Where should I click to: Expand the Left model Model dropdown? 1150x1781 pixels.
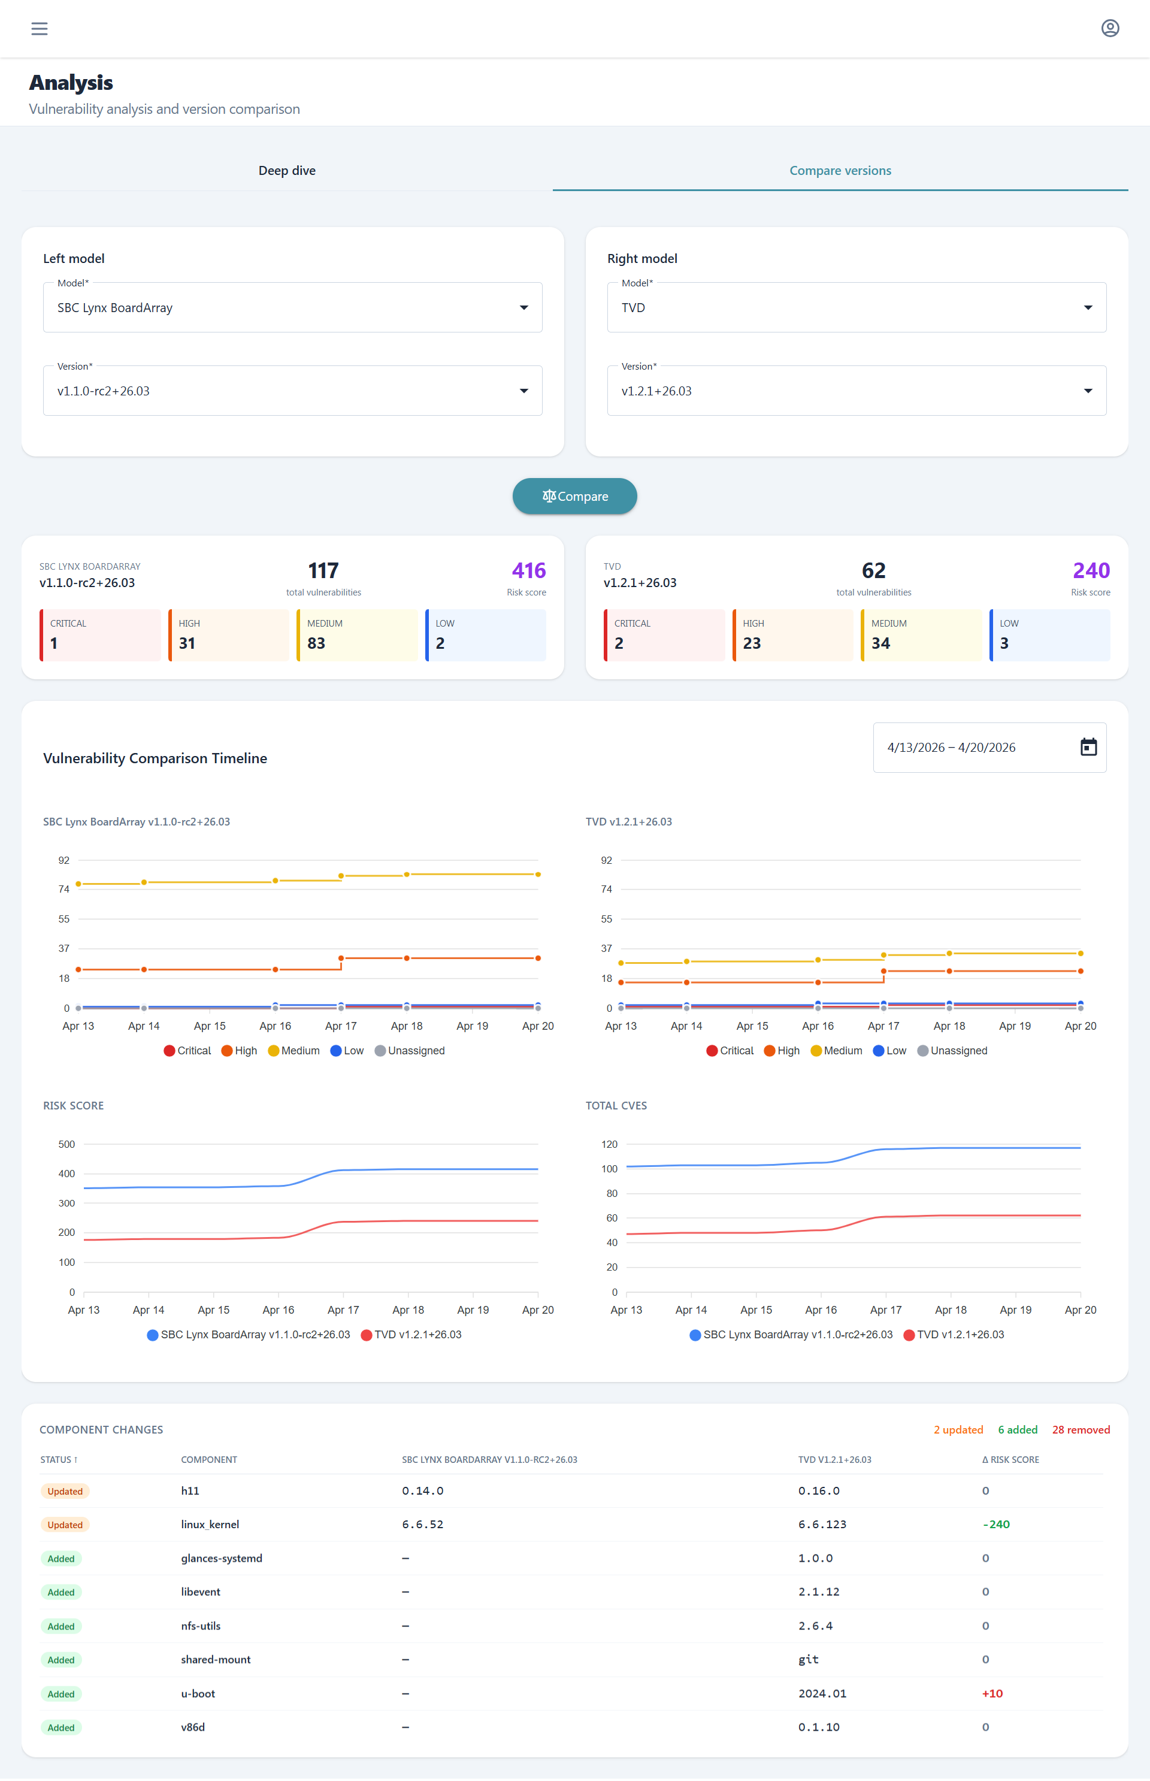292,307
